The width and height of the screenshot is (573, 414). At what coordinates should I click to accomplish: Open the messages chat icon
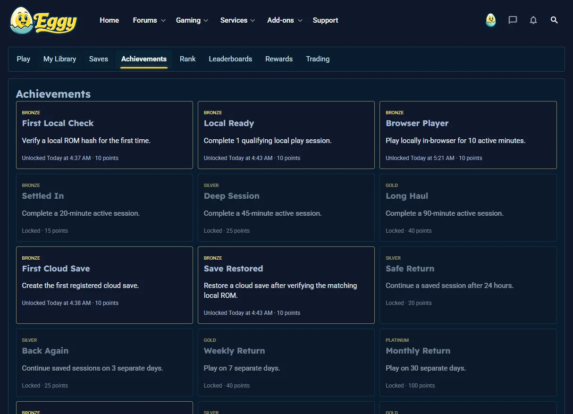point(513,20)
